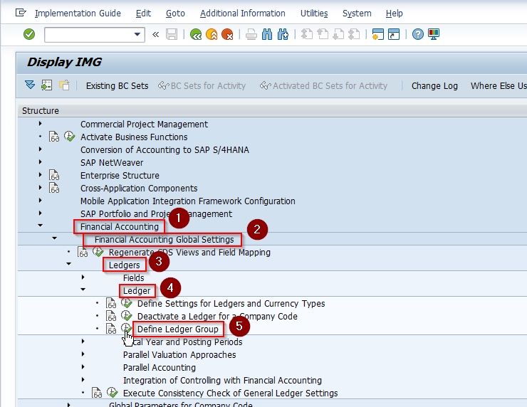Click the greyed copy/paste icon in IMG toolbar
Image resolution: width=527 pixels, height=407 pixels.
click(x=64, y=85)
